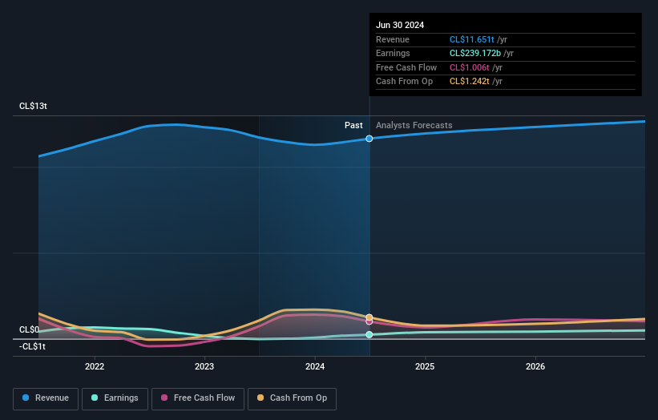Click the Revenue row label in tooltip

coord(393,39)
